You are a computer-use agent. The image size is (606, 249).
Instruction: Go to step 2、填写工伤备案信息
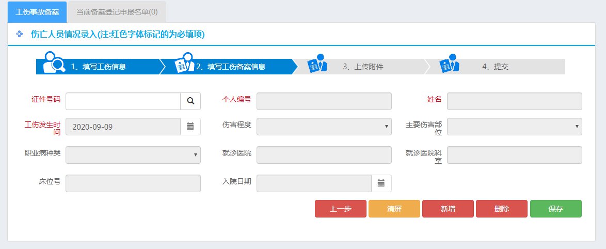point(231,67)
